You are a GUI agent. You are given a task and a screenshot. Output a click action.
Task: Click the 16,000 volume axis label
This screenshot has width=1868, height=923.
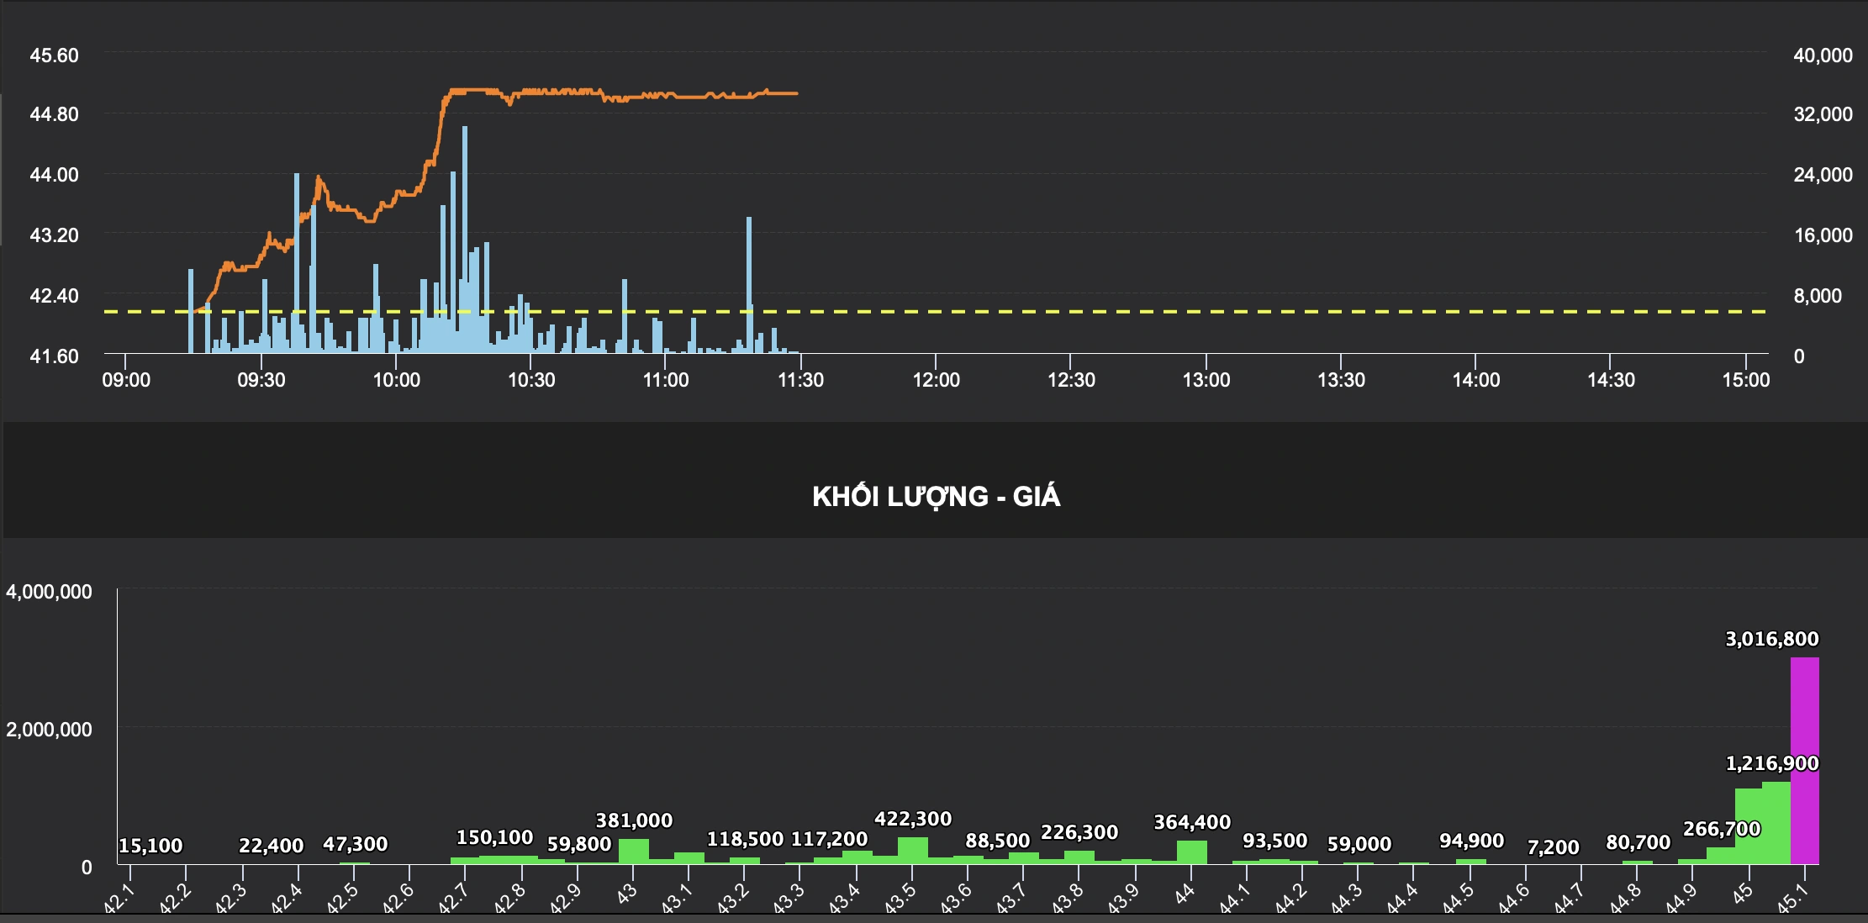point(1823,235)
